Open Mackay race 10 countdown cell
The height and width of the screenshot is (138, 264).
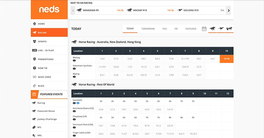pyautogui.click(x=226, y=59)
